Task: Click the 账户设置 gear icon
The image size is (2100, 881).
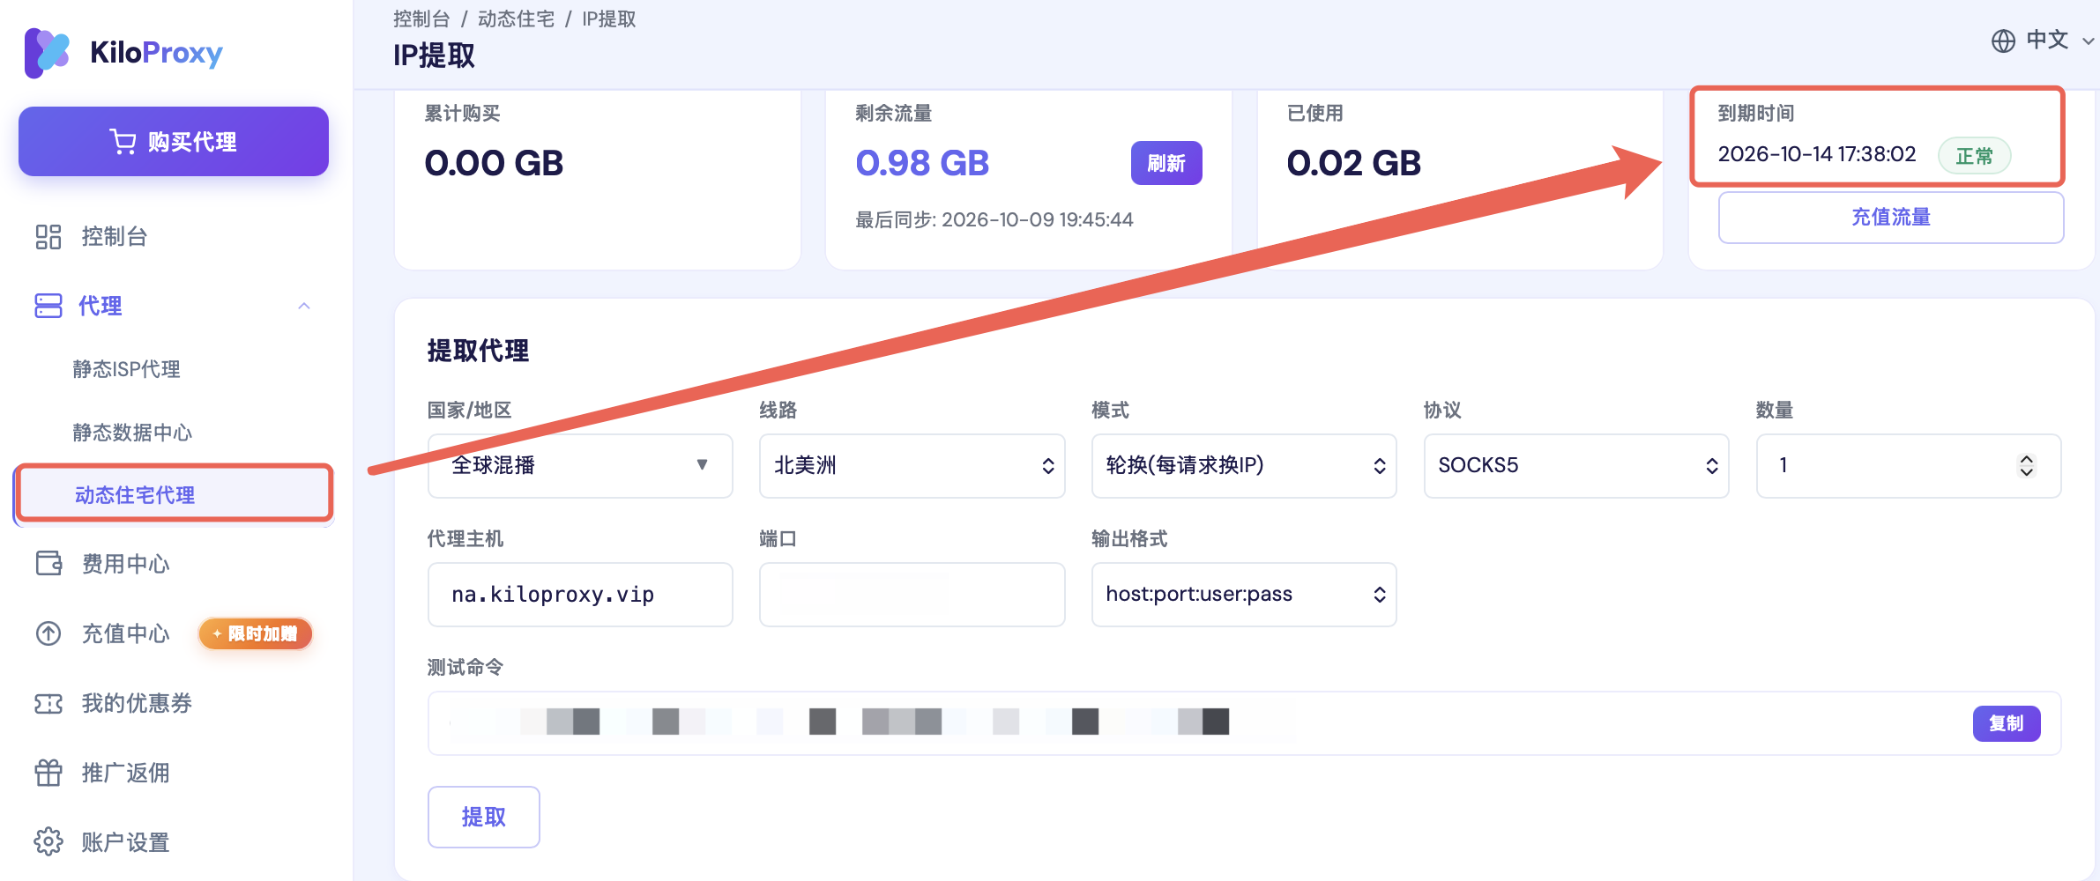Action: coord(48,841)
